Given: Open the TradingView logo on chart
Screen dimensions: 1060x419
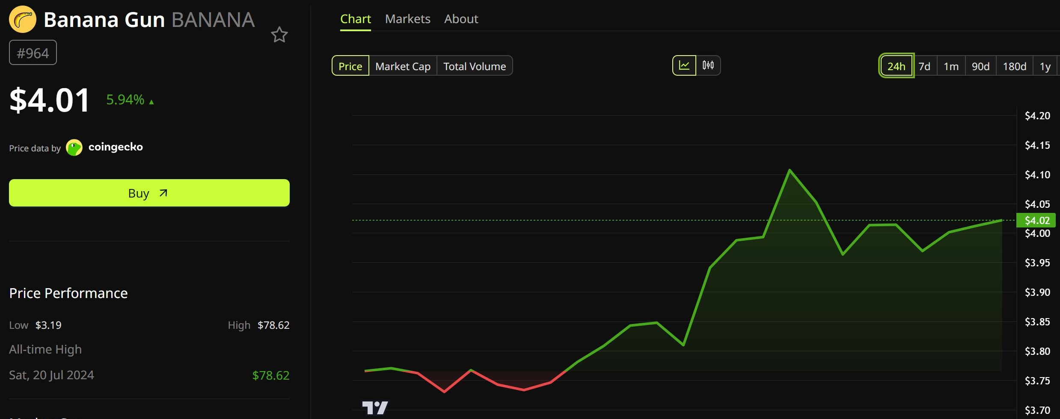Looking at the screenshot, I should pos(375,407).
